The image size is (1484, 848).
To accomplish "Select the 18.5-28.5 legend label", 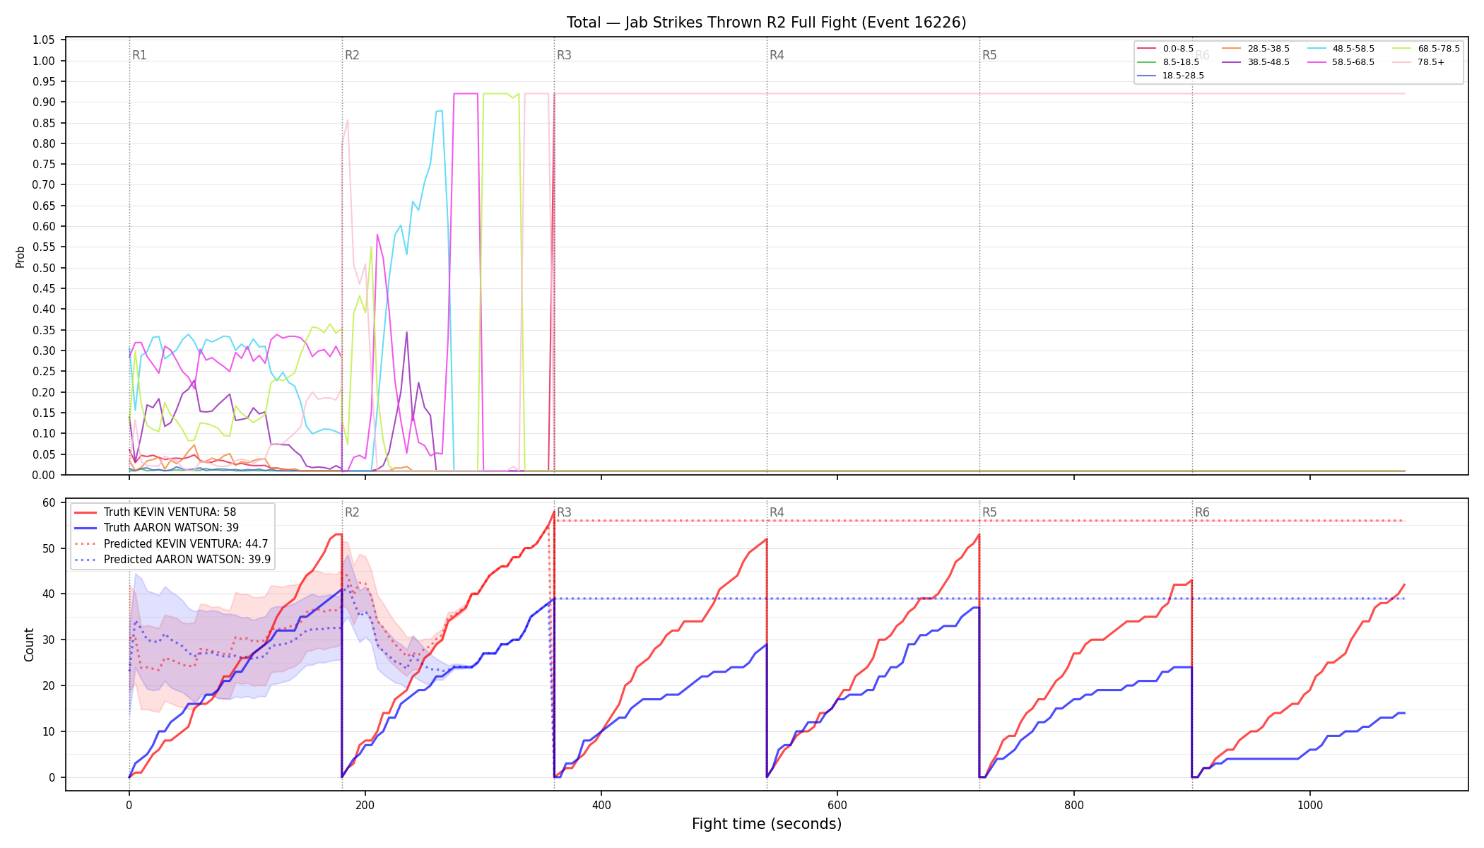I will click(1184, 76).
